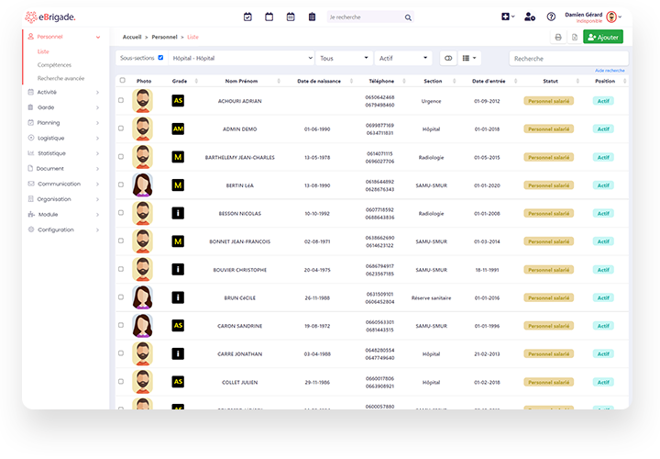Open the columns list display dropdown
660x459 pixels.
469,58
